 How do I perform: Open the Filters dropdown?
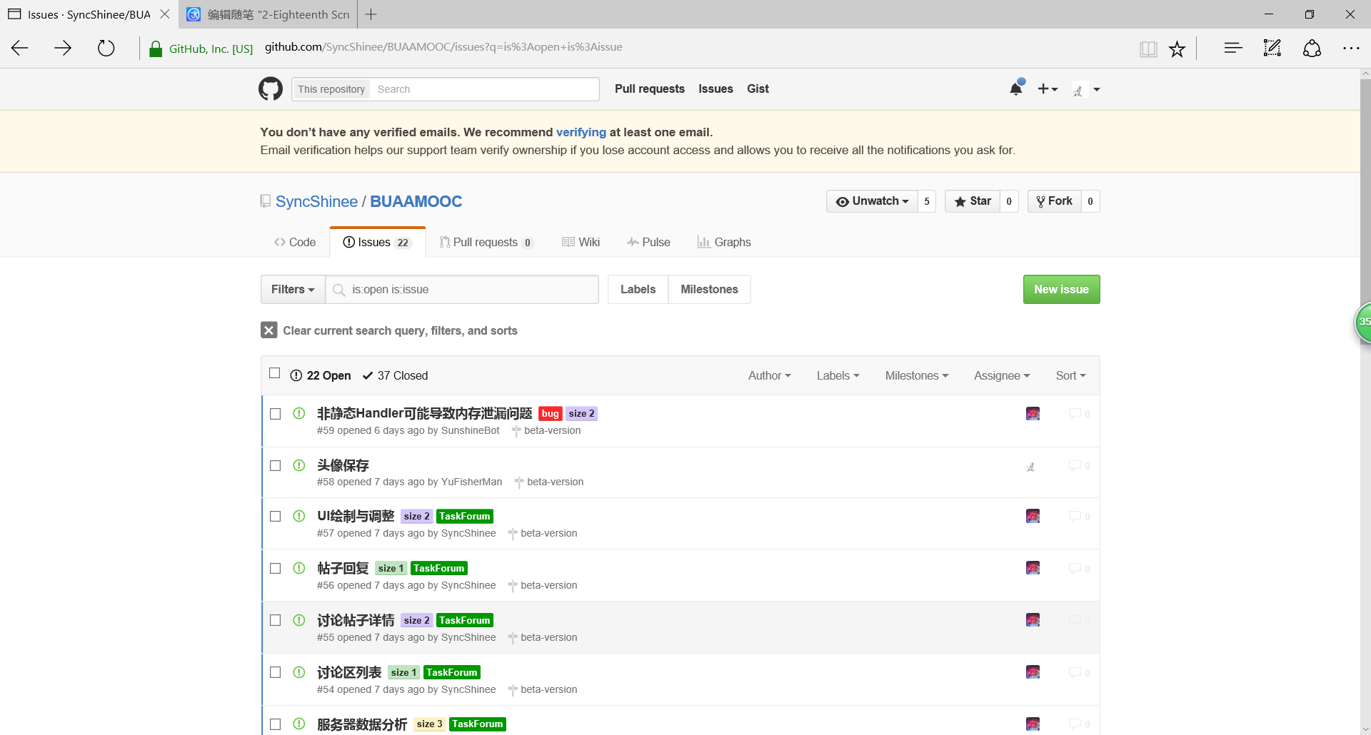click(x=293, y=289)
